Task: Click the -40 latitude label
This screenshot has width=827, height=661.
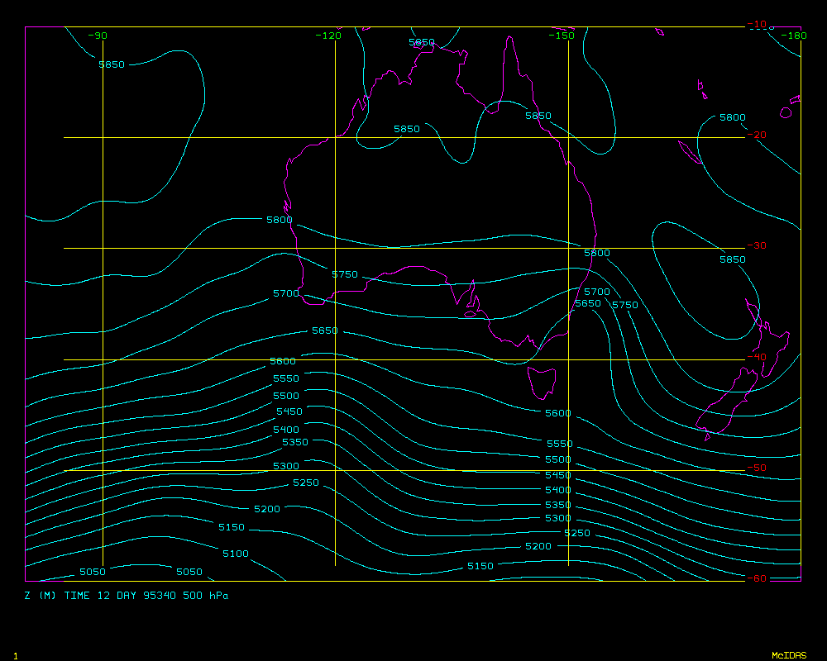Action: (756, 357)
